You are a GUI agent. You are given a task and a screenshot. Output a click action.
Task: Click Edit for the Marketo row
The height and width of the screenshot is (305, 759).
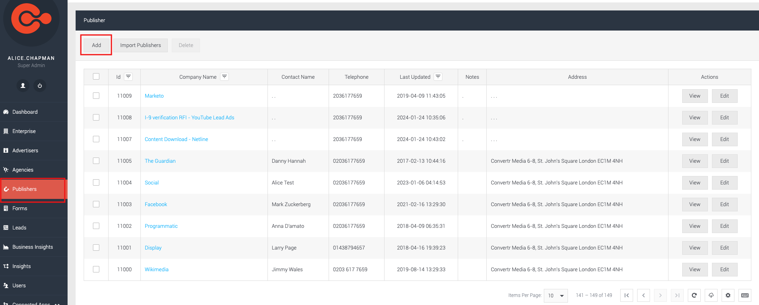point(724,96)
